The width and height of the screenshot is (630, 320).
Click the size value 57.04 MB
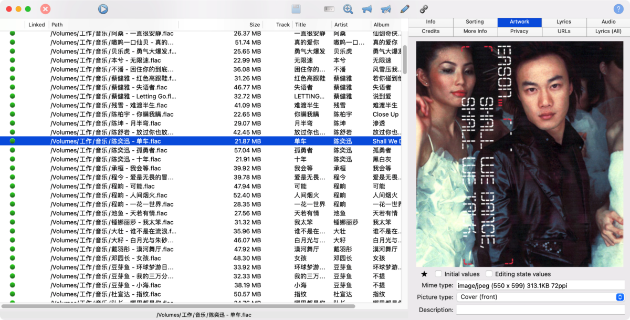click(x=247, y=150)
